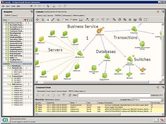Switch to the Root Cause tab
This screenshot has width=166, height=124.
(51, 91)
